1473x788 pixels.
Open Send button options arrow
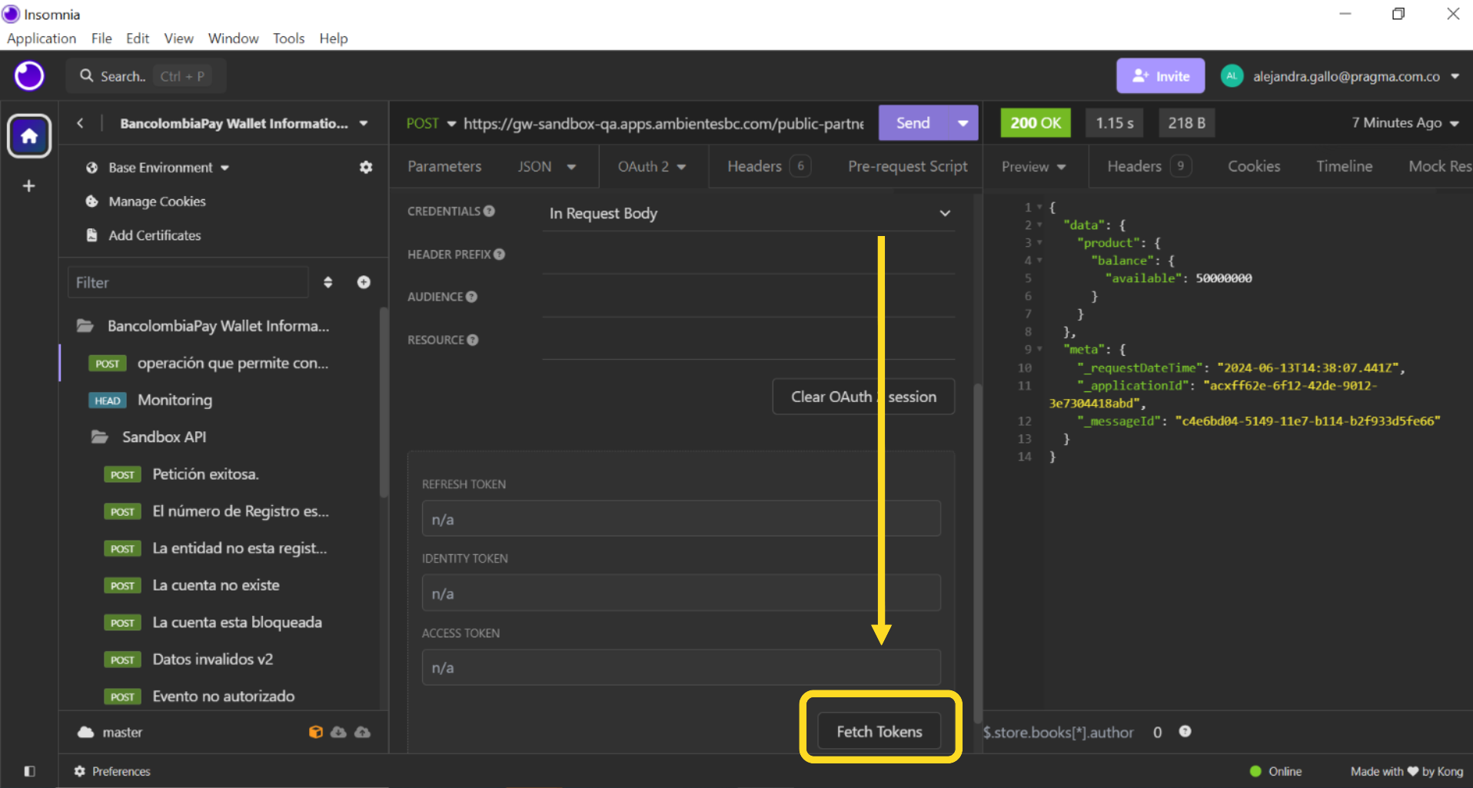point(963,123)
